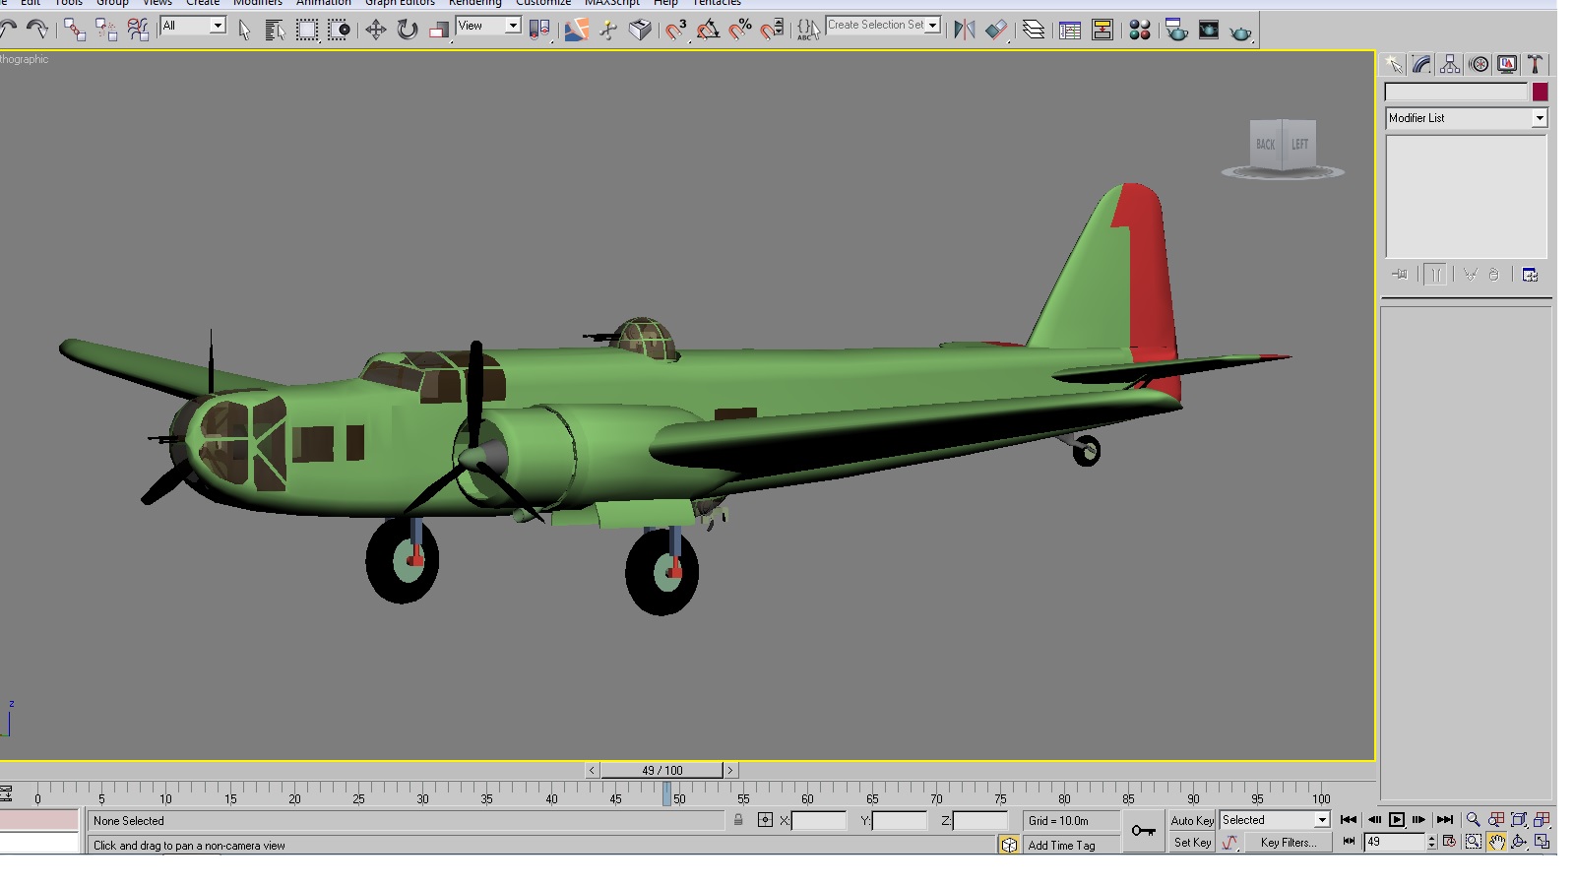Image resolution: width=1575 pixels, height=886 pixels.
Task: Toggle the selection lock icon
Action: tap(738, 820)
